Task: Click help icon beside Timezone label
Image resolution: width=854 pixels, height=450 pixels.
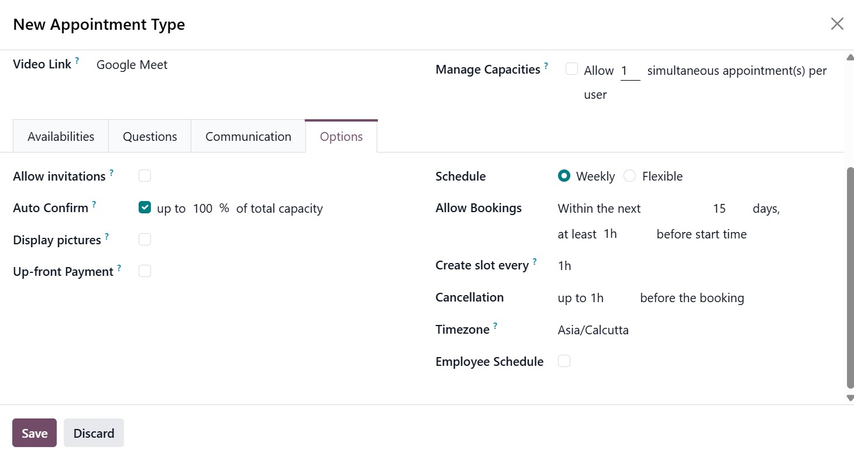Action: click(x=495, y=326)
